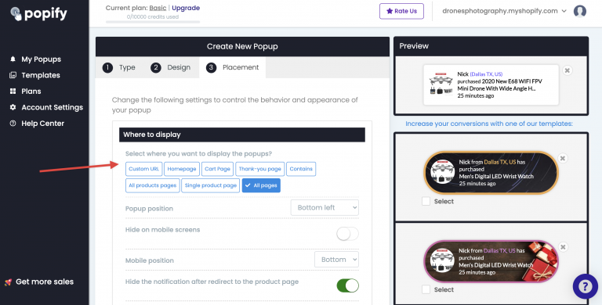Select the gift-themed template checkbox
The height and width of the screenshot is (305, 602).
point(426,289)
